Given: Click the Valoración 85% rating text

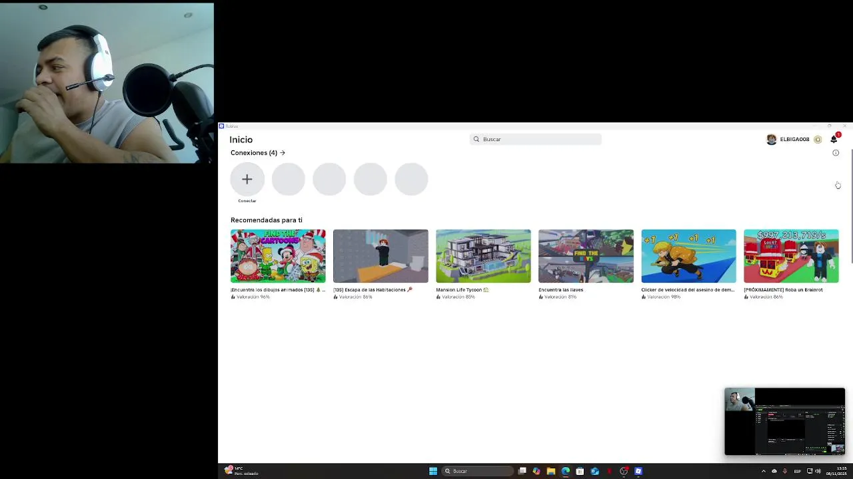Looking at the screenshot, I should coord(458,297).
